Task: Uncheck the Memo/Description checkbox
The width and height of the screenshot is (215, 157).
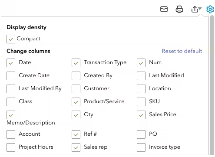Action: pos(11,115)
